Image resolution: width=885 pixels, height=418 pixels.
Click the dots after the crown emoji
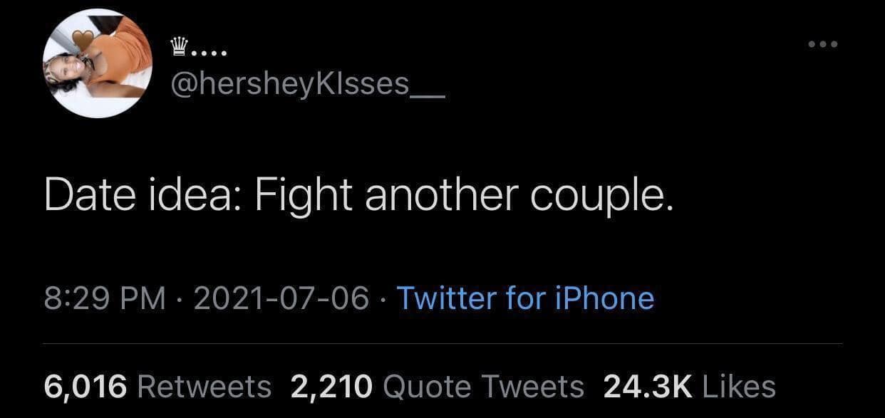[x=210, y=53]
